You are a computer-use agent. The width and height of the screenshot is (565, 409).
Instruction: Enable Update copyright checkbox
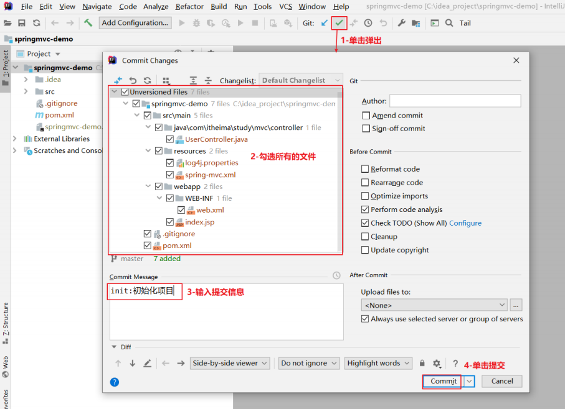365,250
